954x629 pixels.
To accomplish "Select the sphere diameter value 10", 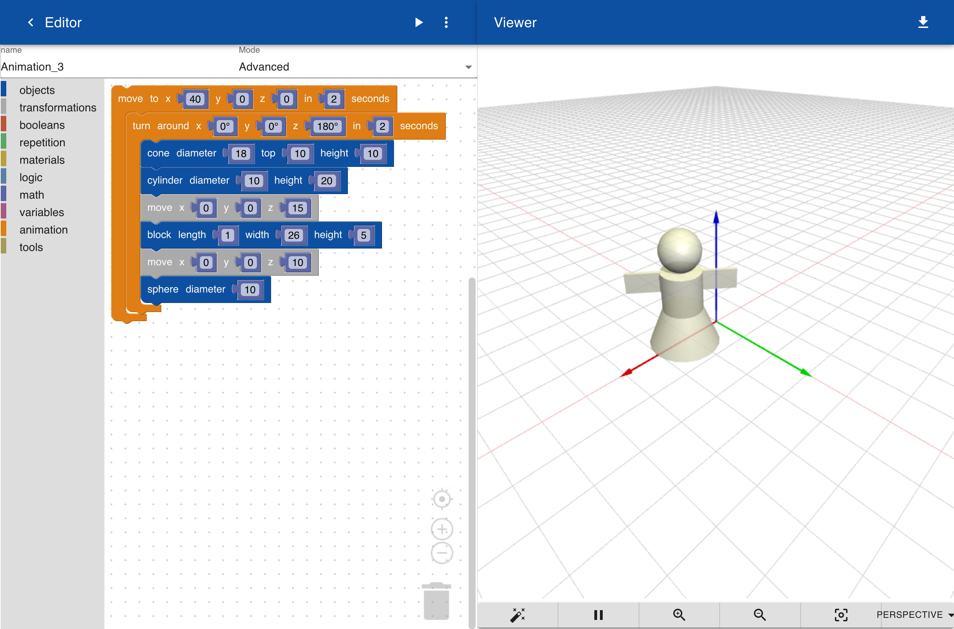I will [x=250, y=290].
